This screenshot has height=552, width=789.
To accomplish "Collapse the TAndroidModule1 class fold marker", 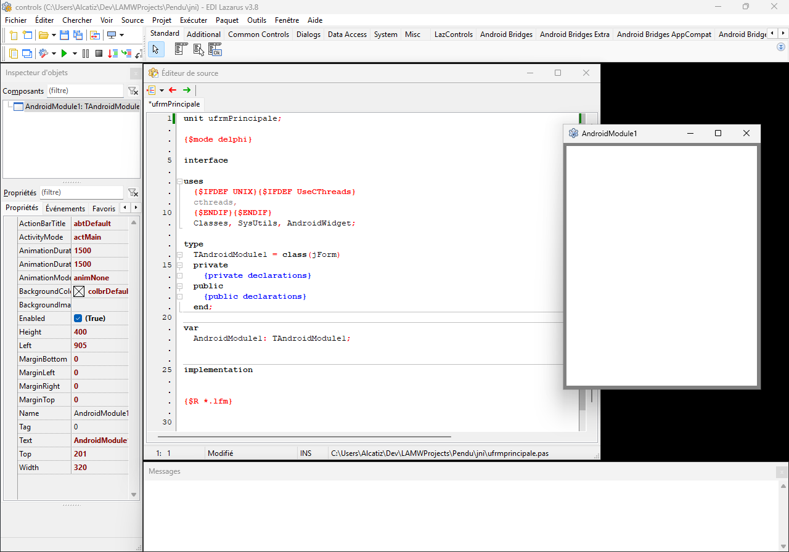I will pos(179,255).
